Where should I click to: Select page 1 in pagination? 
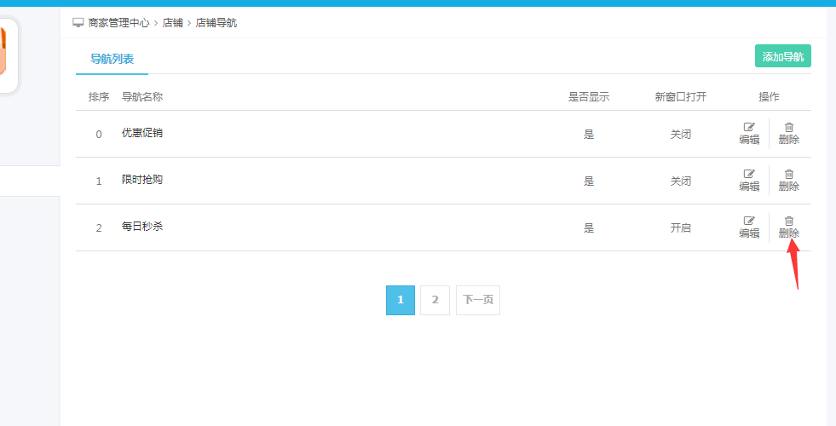pos(401,300)
